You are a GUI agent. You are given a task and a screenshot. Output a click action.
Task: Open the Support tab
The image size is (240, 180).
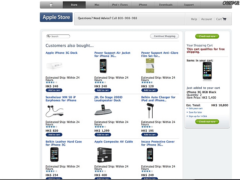189,5
